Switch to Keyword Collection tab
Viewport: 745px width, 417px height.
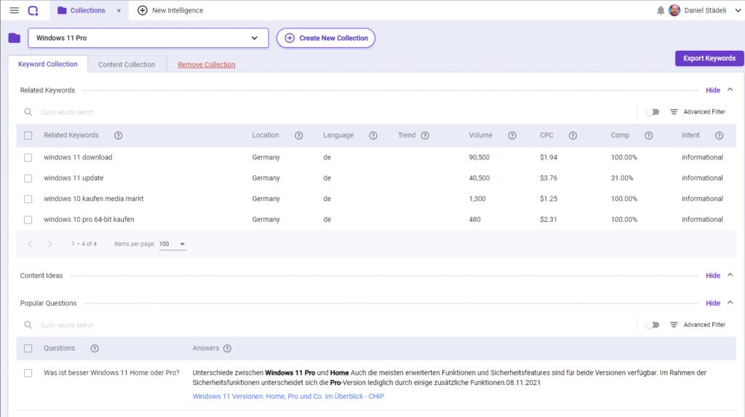pos(47,64)
